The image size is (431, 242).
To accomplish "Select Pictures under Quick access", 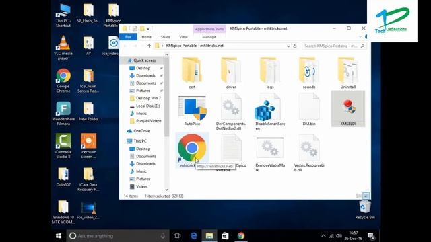I will pyautogui.click(x=143, y=91).
